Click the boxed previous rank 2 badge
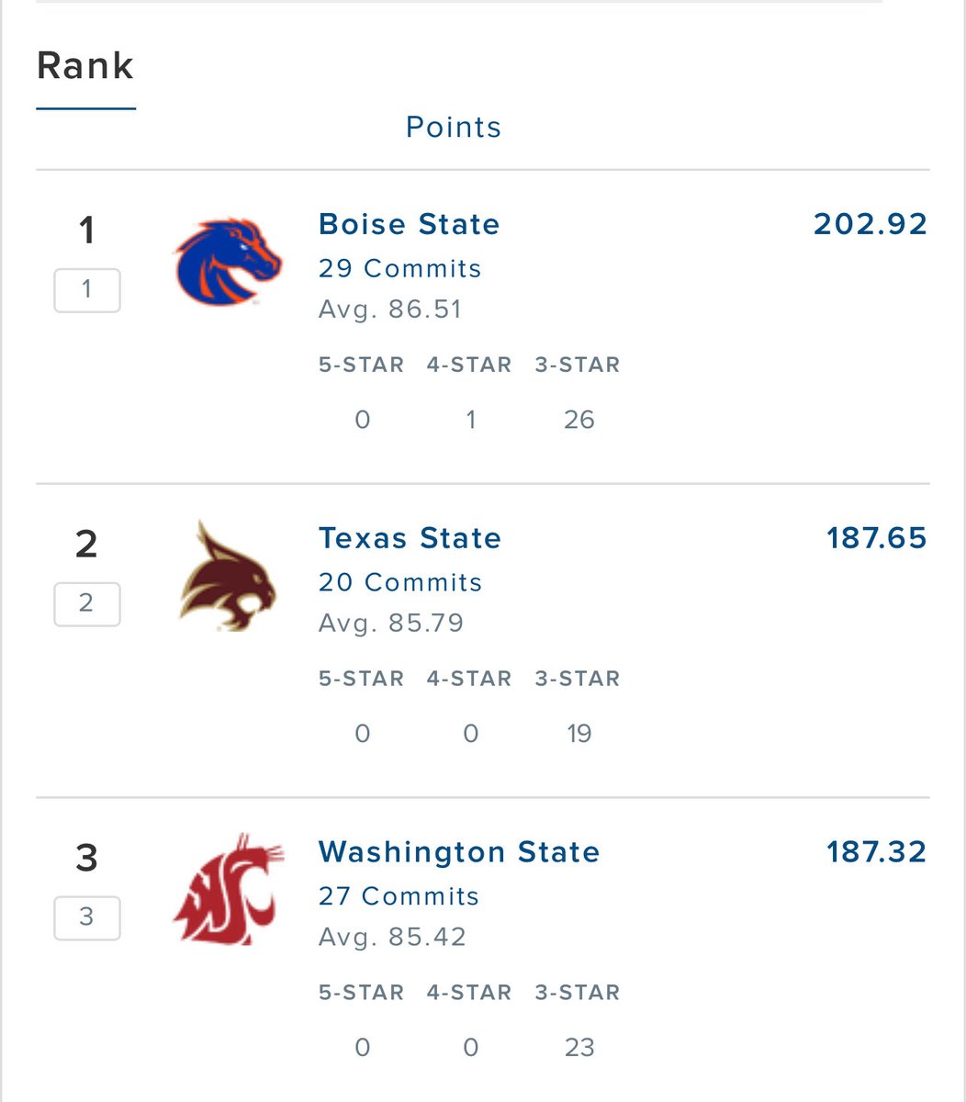Viewport: 966px width, 1102px height. 87,604
